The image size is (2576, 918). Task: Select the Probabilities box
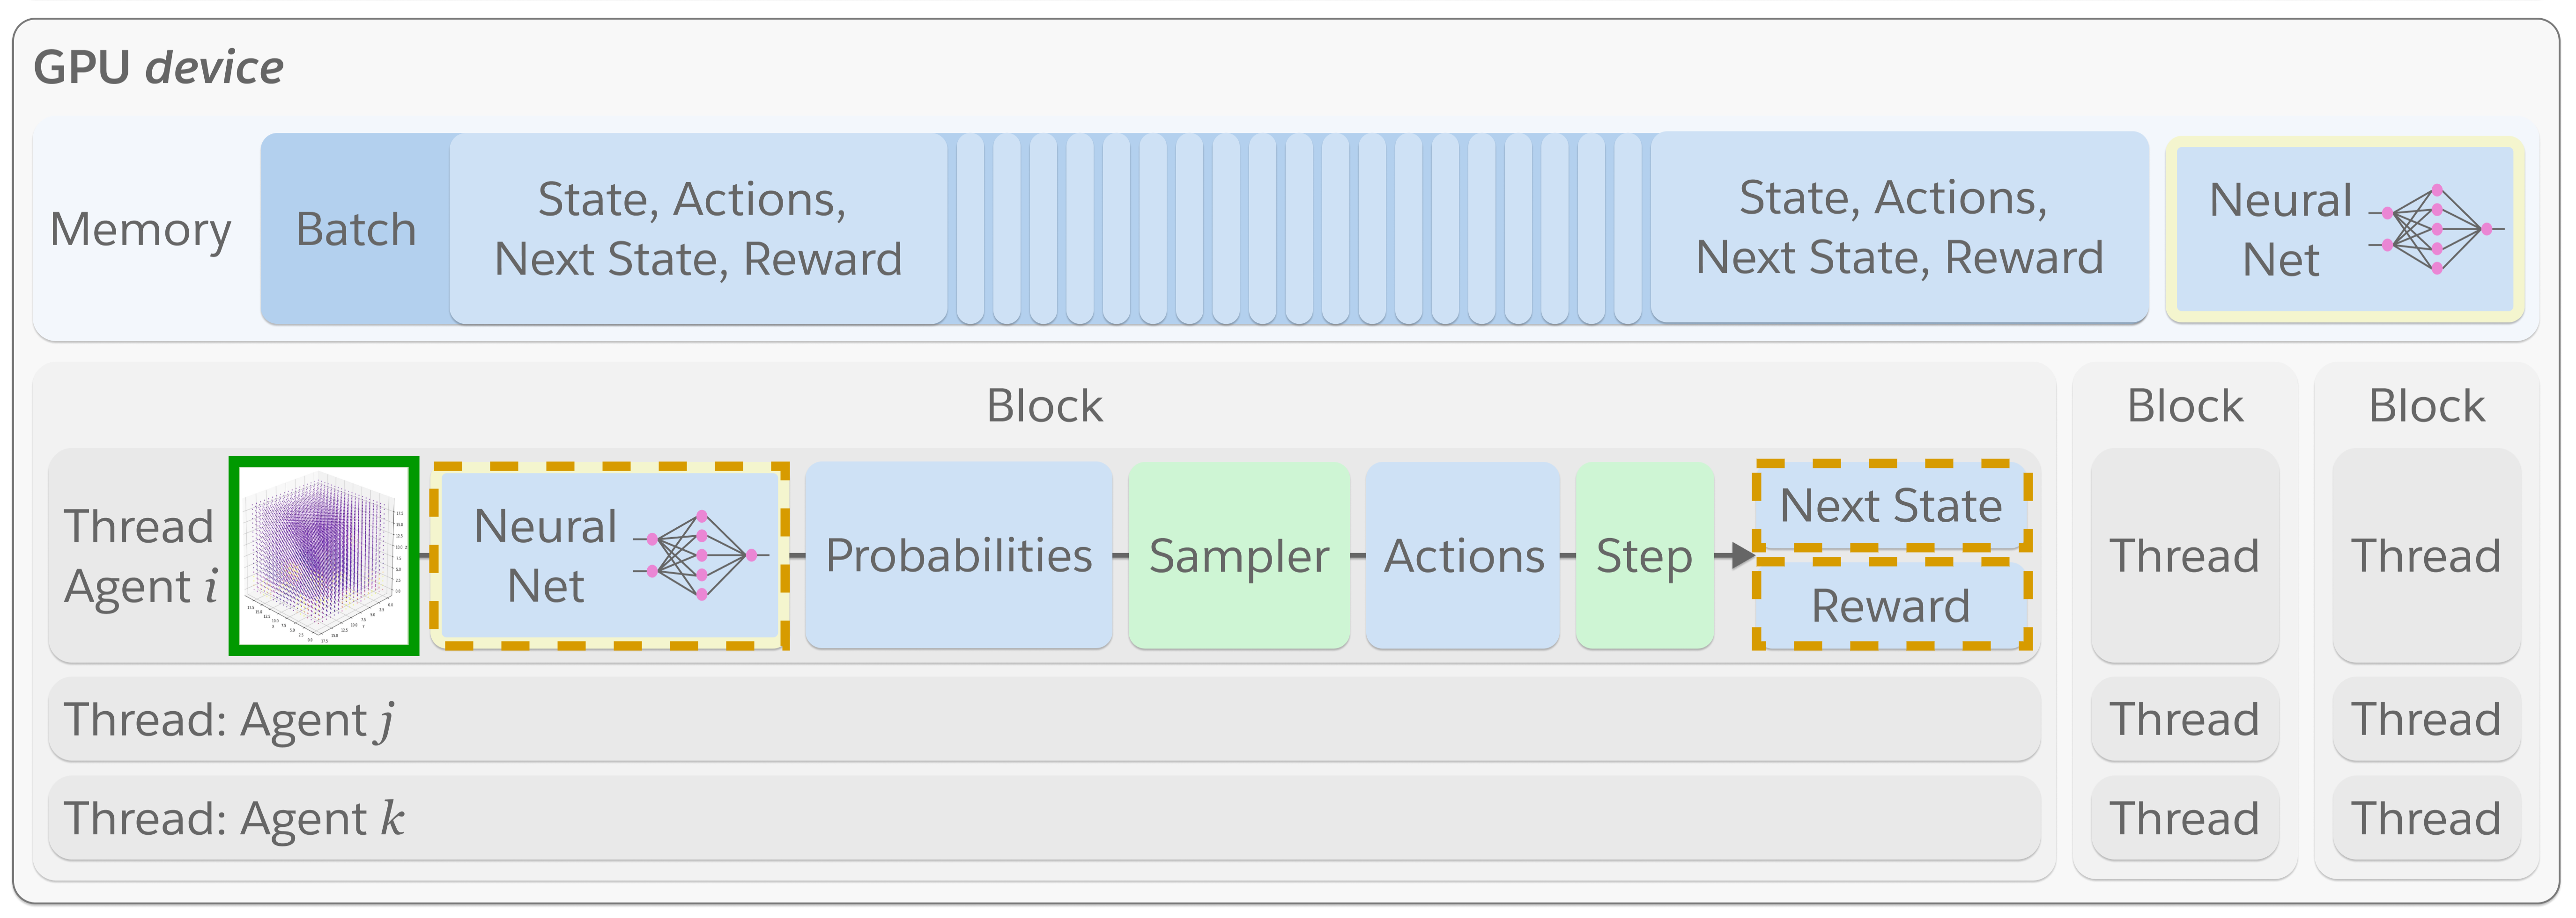point(958,555)
